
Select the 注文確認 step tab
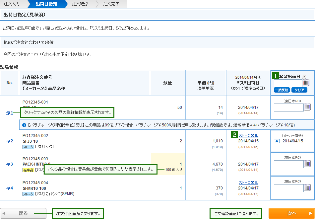click(80, 4)
